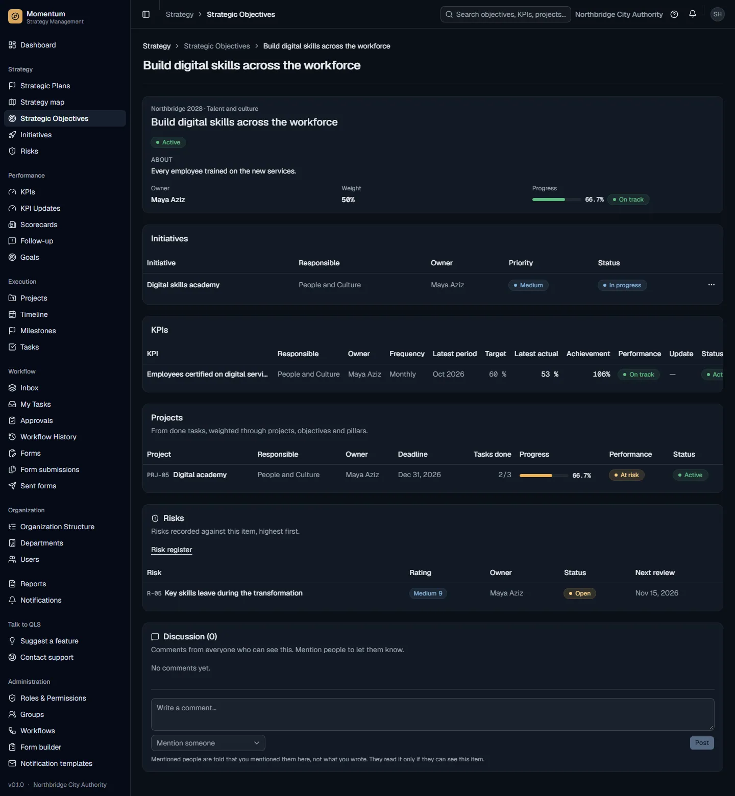
Task: Toggle the sidebar collapse icon
Action: (146, 14)
